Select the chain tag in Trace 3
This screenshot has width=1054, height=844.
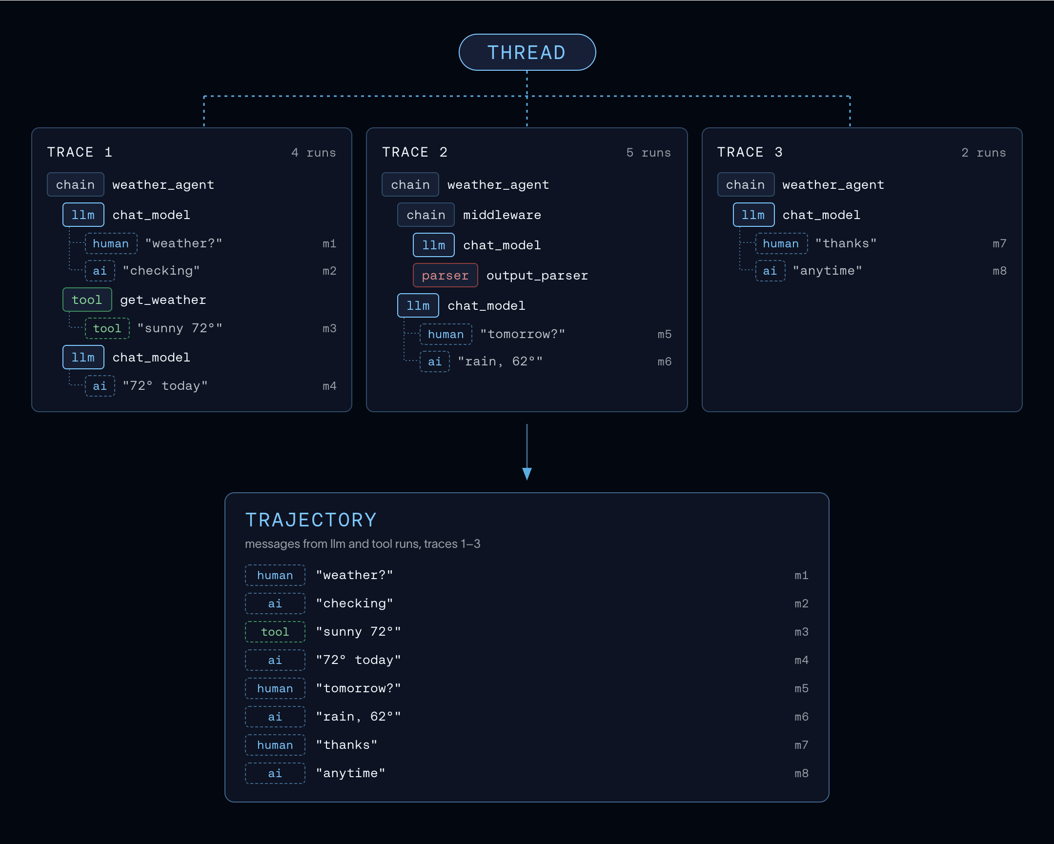[x=746, y=184]
